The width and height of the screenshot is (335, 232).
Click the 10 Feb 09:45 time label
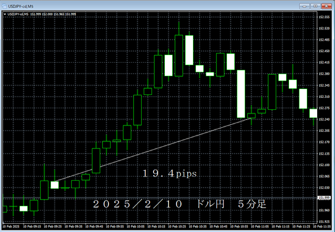94,227
